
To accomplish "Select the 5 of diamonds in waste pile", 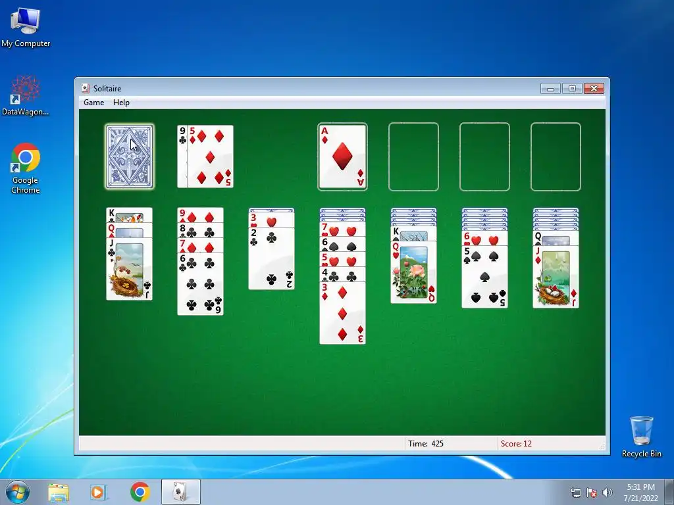I will pos(210,156).
